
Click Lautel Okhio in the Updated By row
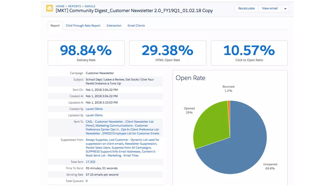(94, 115)
